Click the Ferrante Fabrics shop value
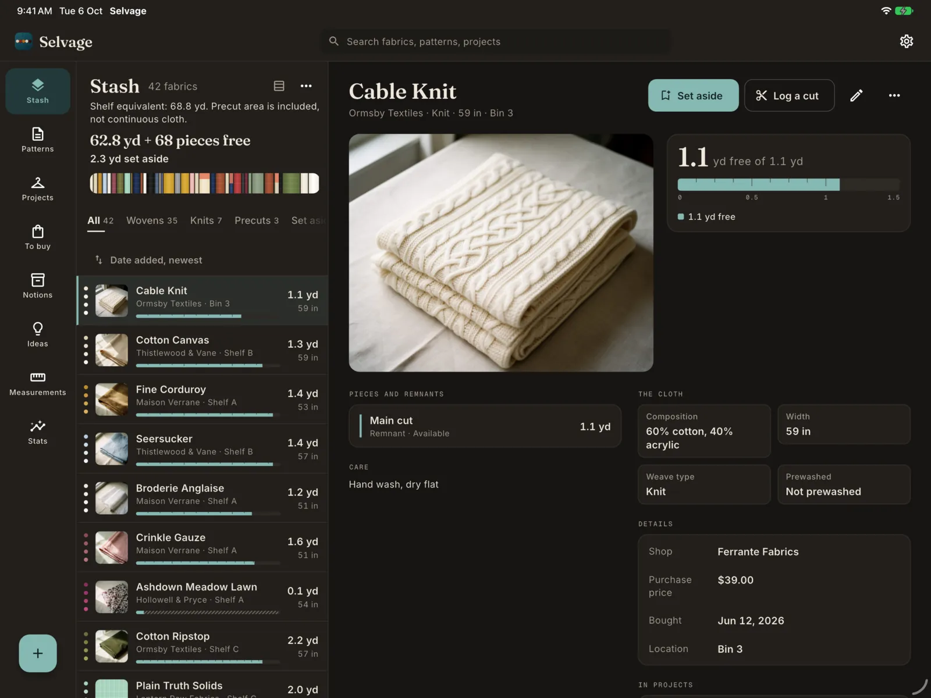Image resolution: width=931 pixels, height=698 pixels. point(758,551)
